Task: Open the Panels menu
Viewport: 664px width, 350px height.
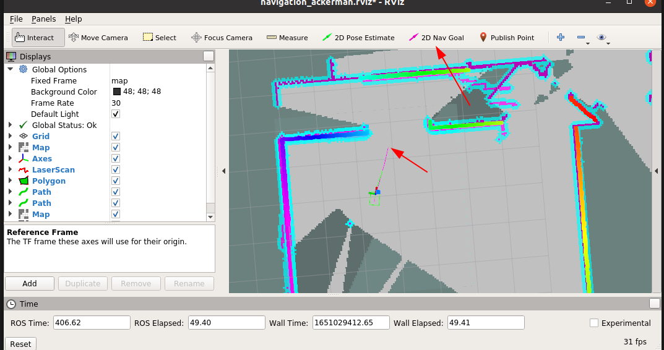Action: [43, 19]
